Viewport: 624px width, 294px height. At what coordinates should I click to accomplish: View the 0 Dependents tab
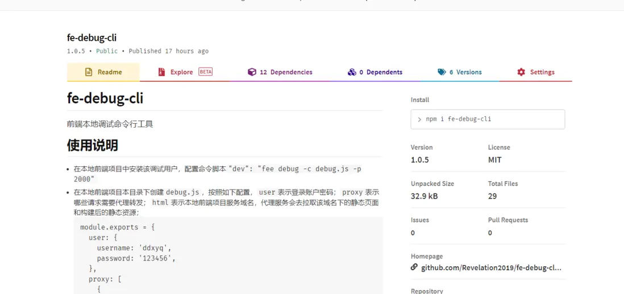pyautogui.click(x=375, y=72)
